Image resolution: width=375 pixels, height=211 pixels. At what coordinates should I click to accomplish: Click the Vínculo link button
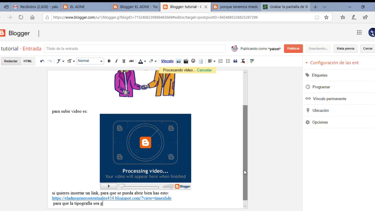pos(167,61)
